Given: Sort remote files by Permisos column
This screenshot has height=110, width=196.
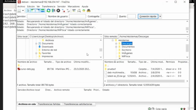Looking at the screenshot, I should [x=170, y=62].
